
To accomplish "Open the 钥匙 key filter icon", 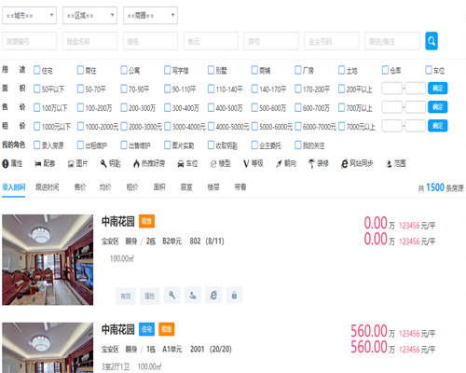I will click(x=103, y=163).
